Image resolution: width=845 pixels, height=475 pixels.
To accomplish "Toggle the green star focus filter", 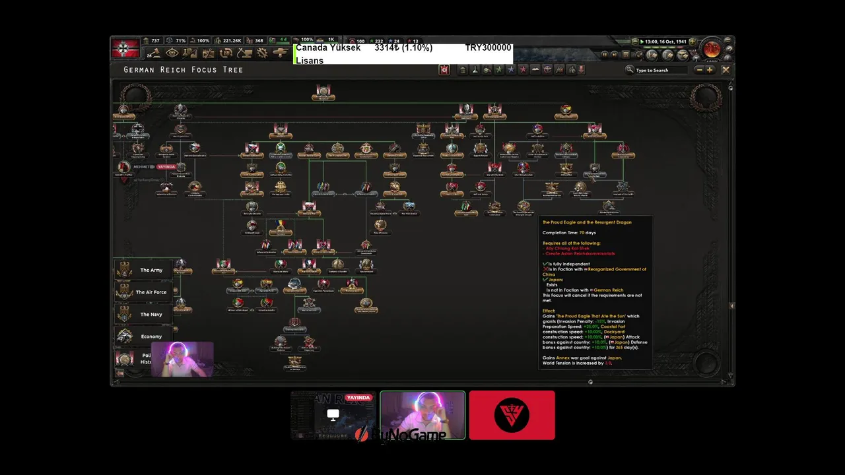I will (x=499, y=70).
